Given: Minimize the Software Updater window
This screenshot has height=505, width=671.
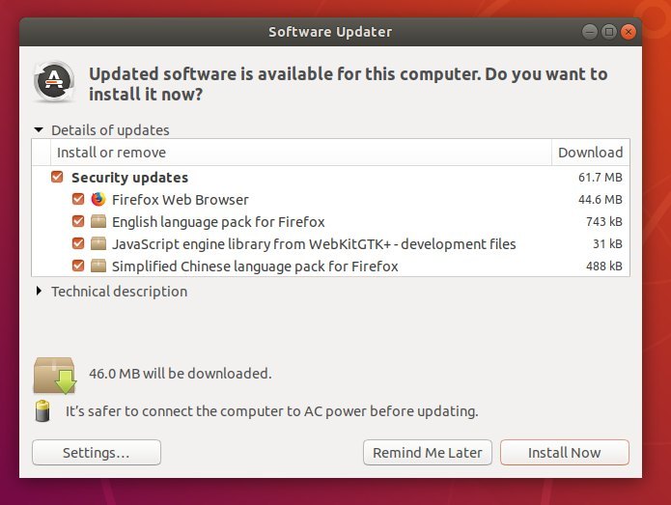Looking at the screenshot, I should coord(590,32).
